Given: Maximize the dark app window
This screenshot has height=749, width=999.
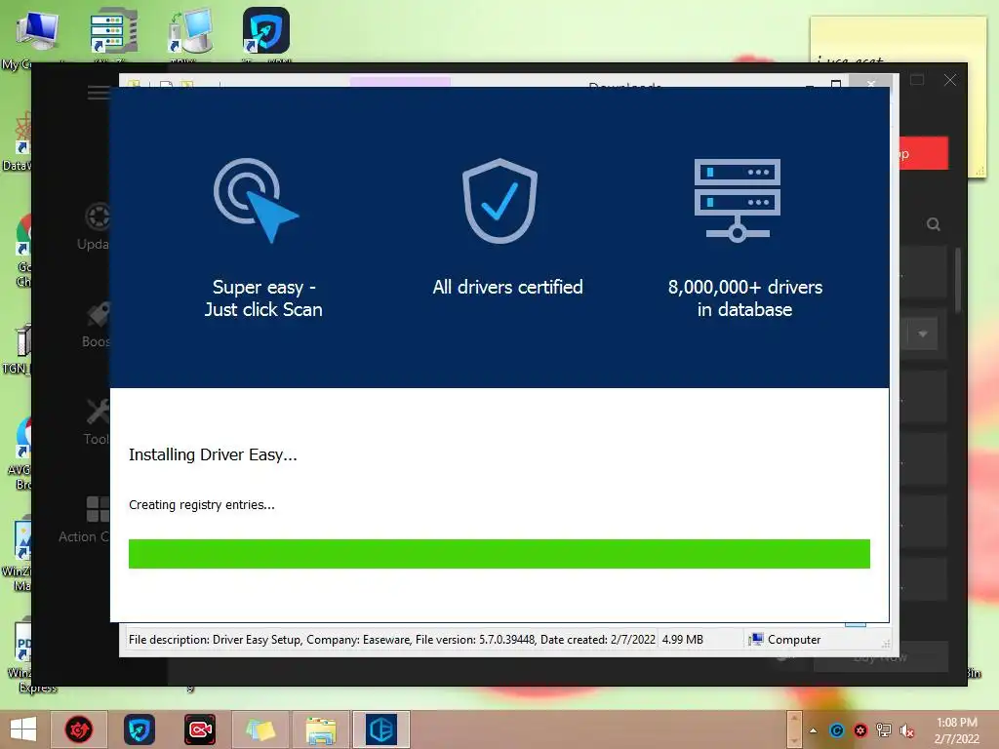Looking at the screenshot, I should 917,80.
